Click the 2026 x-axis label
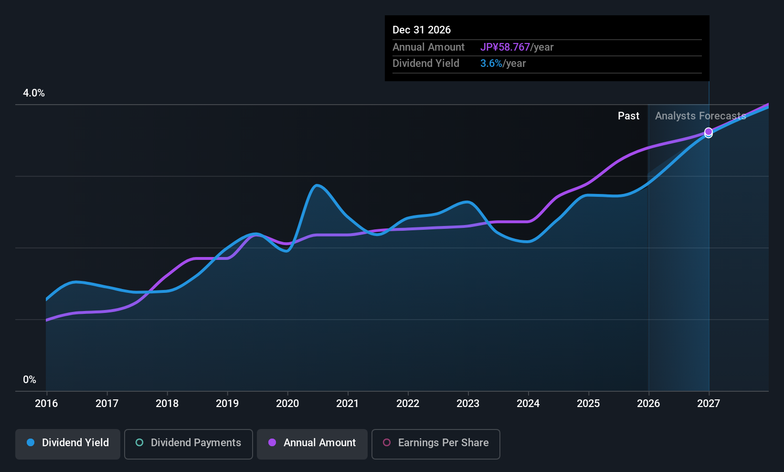 [x=648, y=404]
